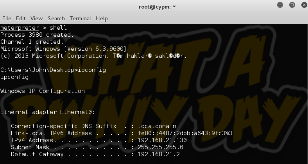Screen dimensions: 308x164
Task: Click the underlined meterpreter prompt text
Action: pyautogui.click(x=20, y=28)
